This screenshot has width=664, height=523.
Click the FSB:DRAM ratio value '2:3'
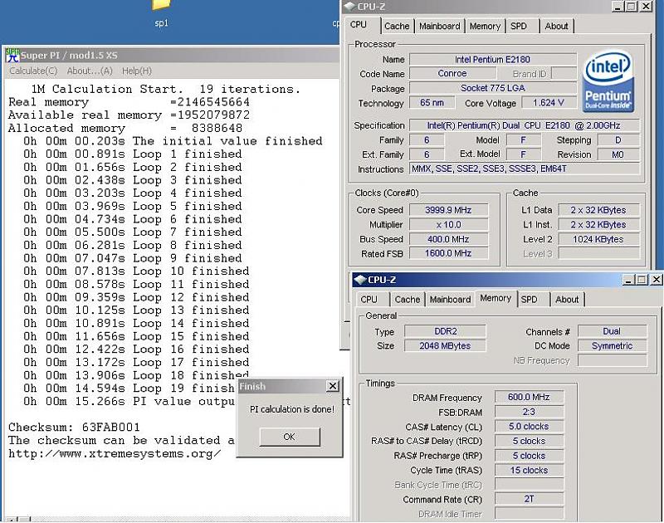529,412
